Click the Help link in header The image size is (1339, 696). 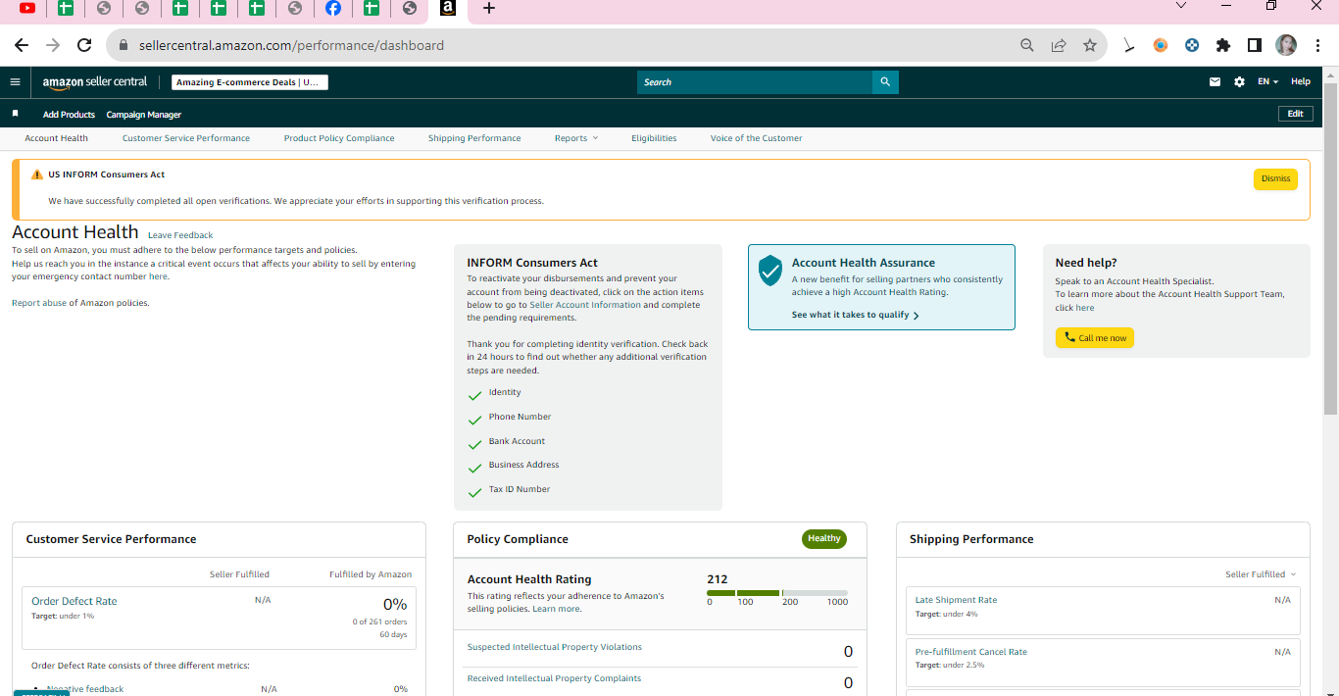tap(1301, 82)
